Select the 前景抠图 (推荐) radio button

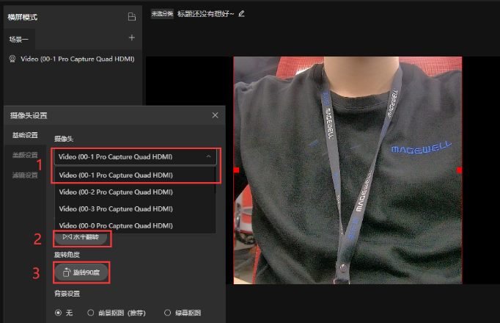[91, 313]
